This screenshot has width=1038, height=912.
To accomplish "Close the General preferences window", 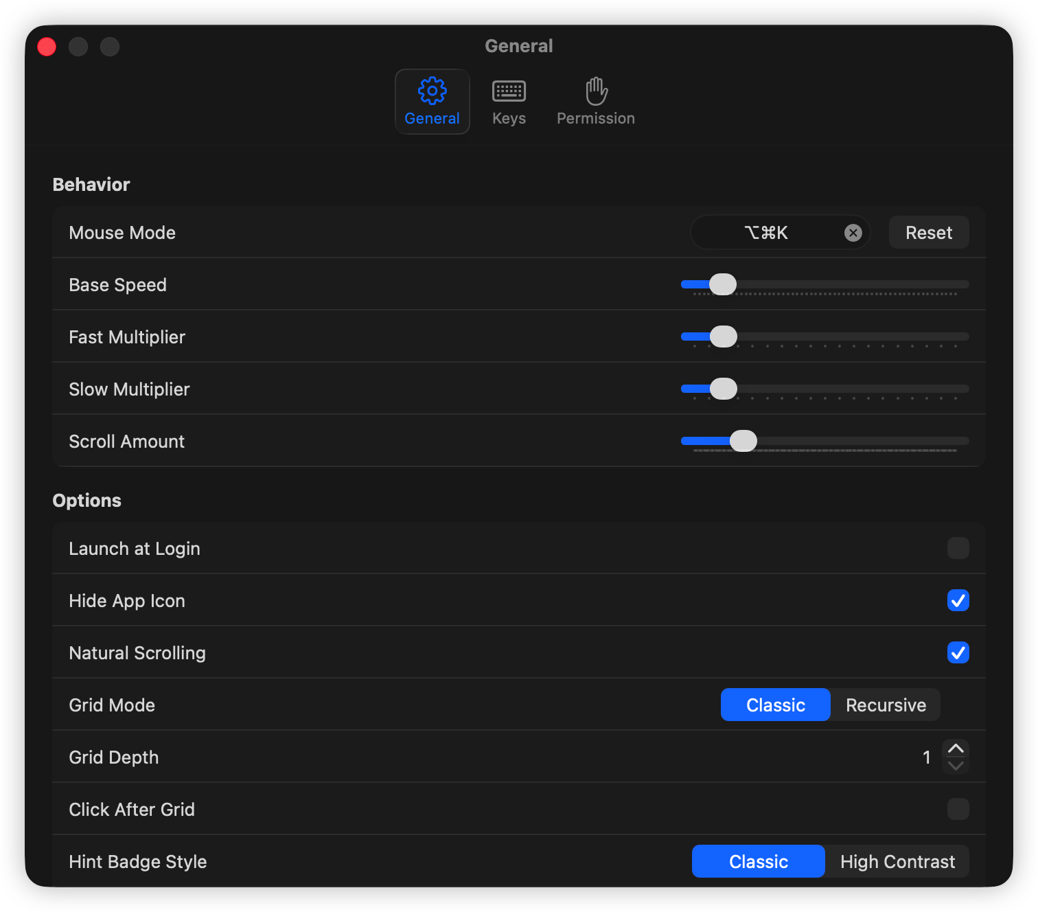I will [47, 47].
